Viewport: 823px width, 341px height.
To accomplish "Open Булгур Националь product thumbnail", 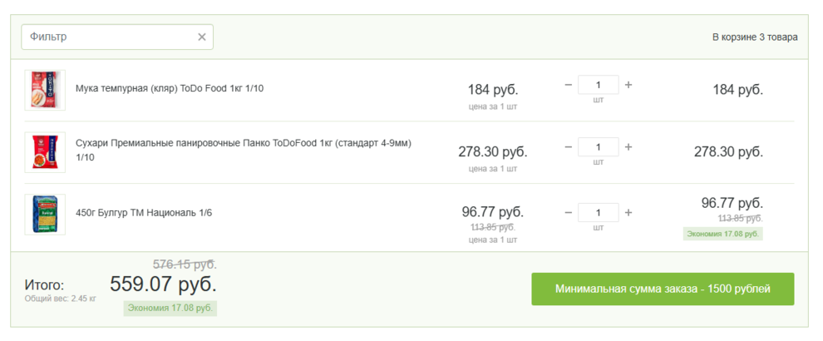I will (45, 215).
